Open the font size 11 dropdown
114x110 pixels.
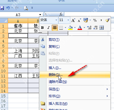click(x=68, y=20)
